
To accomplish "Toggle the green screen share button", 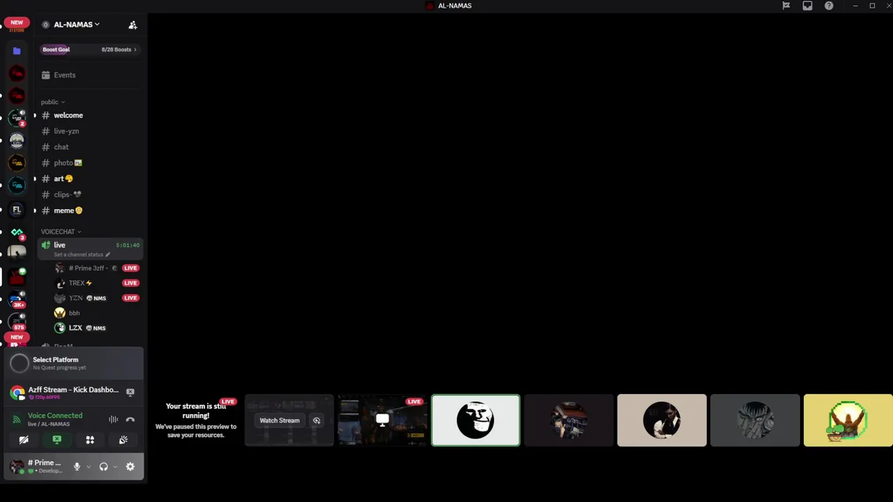I will point(57,440).
